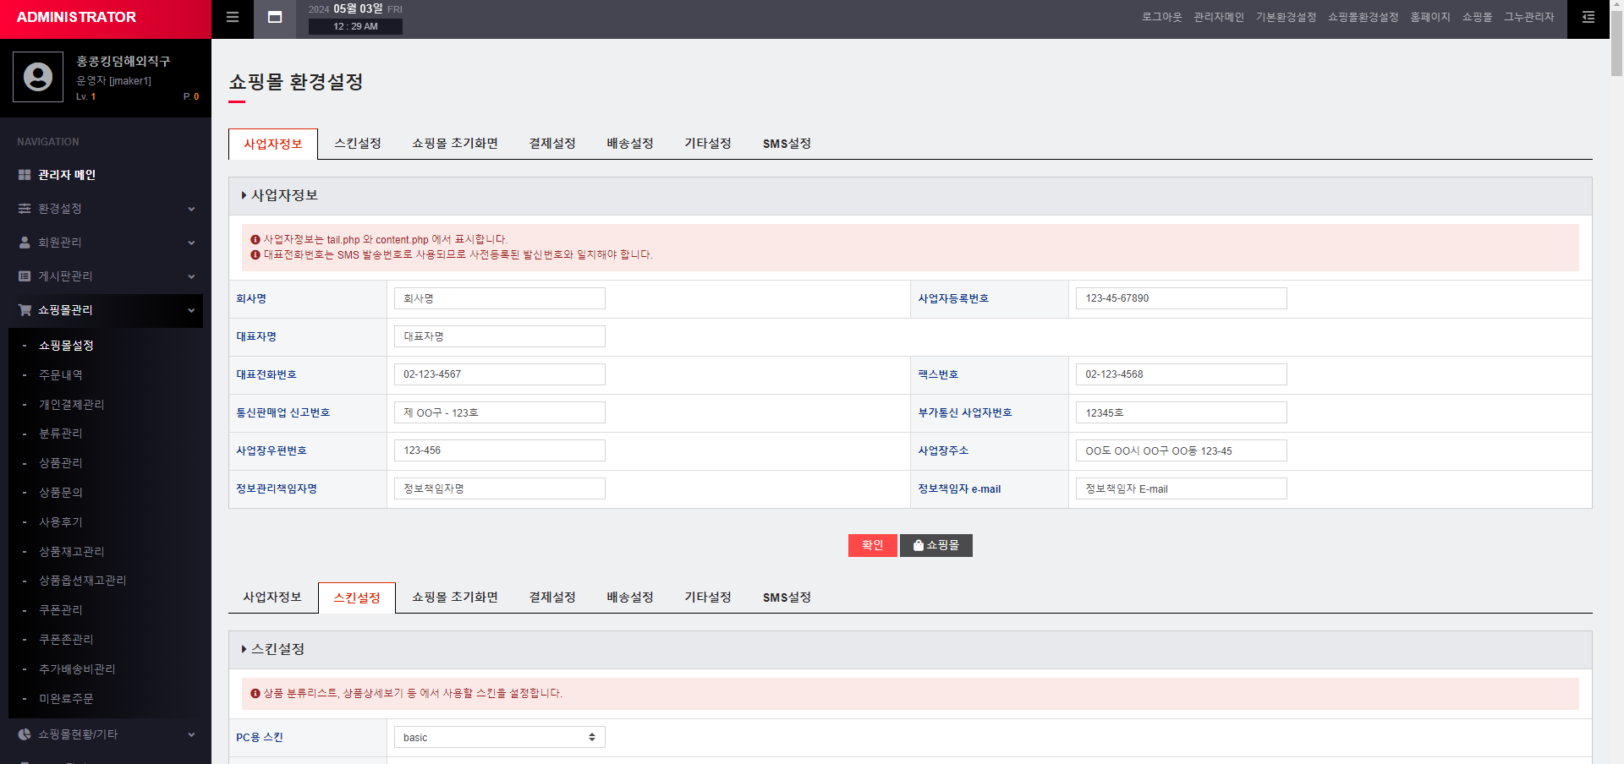Open 주문내역 in the sidebar
Image resolution: width=1624 pixels, height=764 pixels.
(61, 375)
